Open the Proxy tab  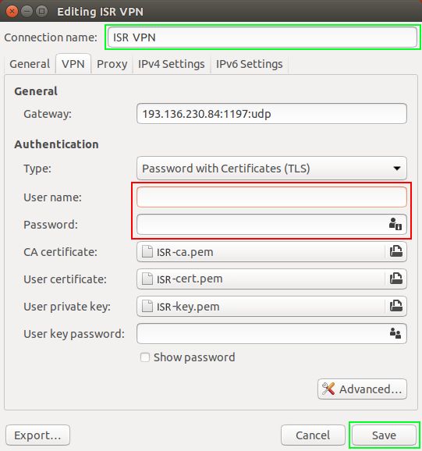click(x=112, y=64)
